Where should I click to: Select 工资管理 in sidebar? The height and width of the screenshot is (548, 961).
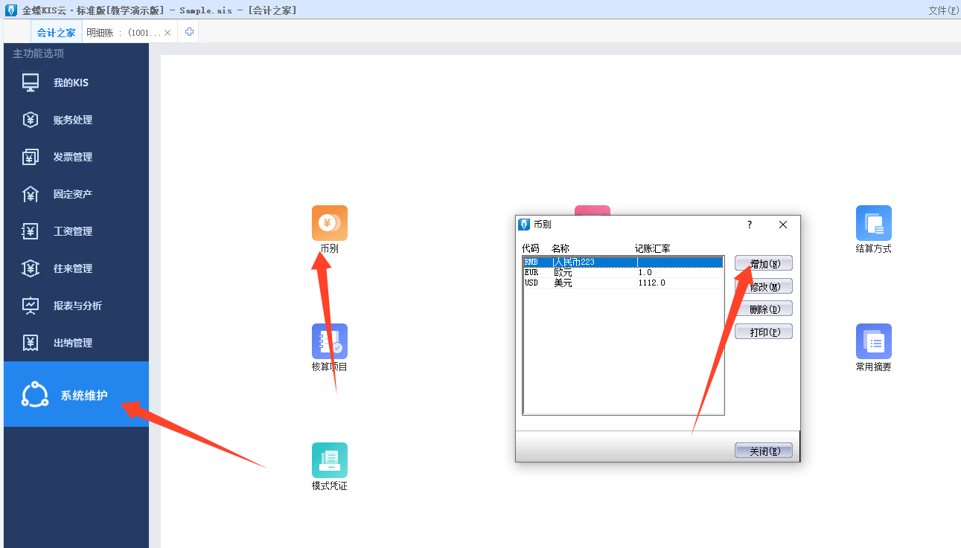click(76, 231)
